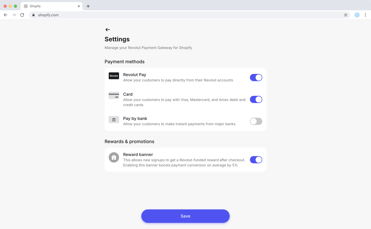Click the bank building icon
The width and height of the screenshot is (371, 229).
114,120
